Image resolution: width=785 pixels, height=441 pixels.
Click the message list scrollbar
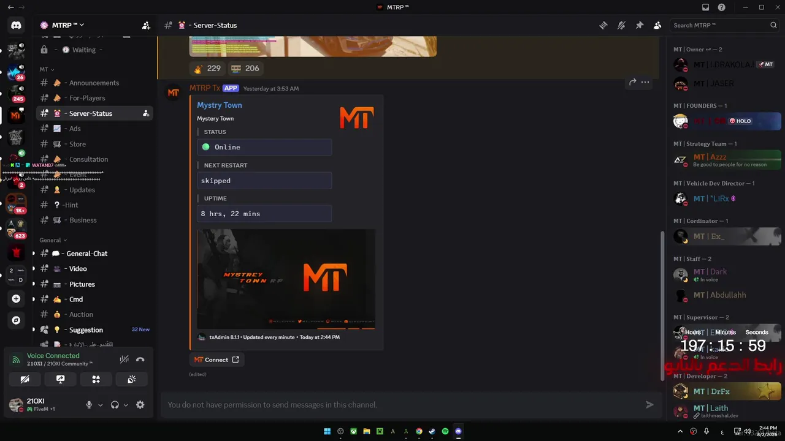[x=662, y=306]
